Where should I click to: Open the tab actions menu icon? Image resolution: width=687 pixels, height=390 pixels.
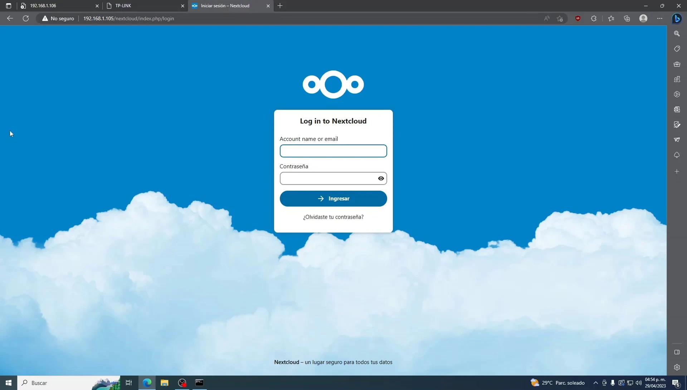coord(9,6)
